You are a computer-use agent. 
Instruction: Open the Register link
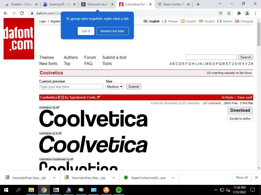point(55,21)
